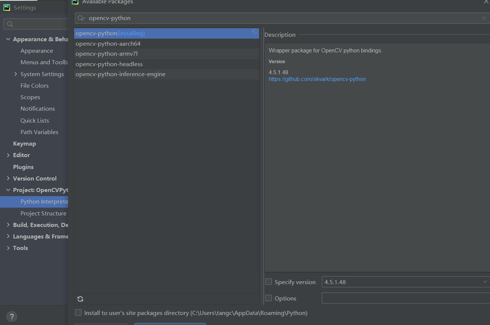
Task: Close the Available Packages dialog
Action: [486, 2]
